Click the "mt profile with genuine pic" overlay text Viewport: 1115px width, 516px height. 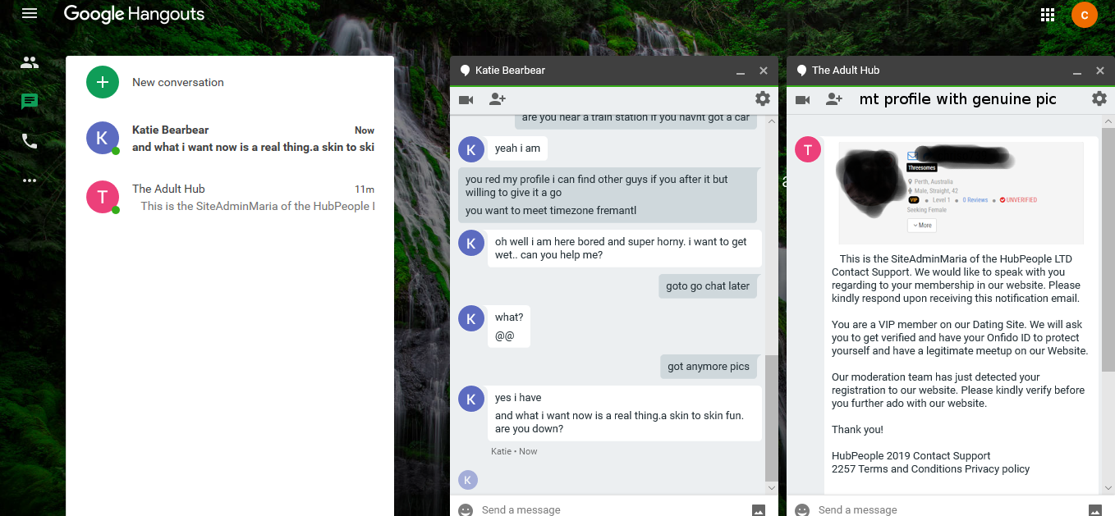tap(957, 99)
